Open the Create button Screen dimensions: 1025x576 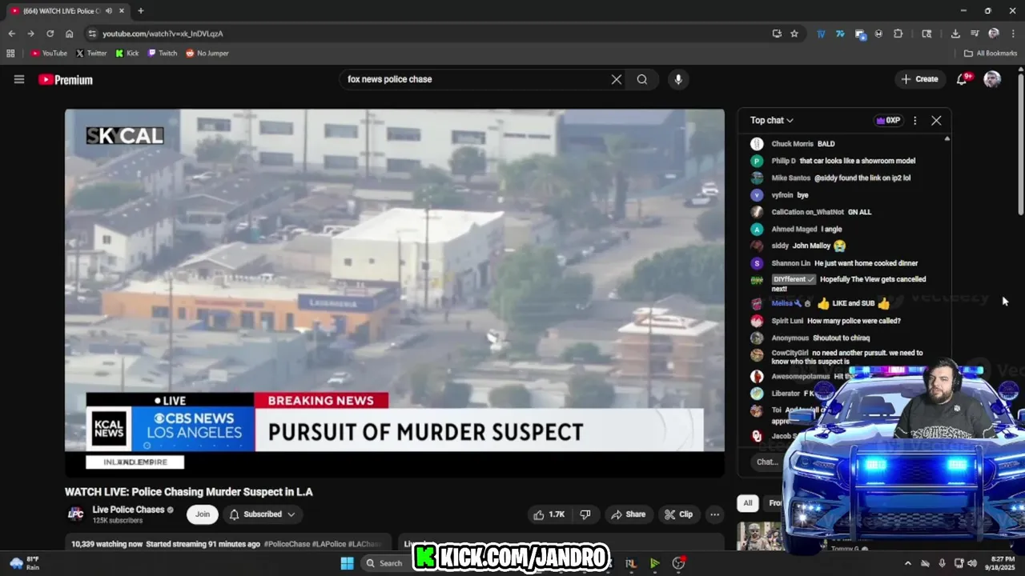pos(919,79)
